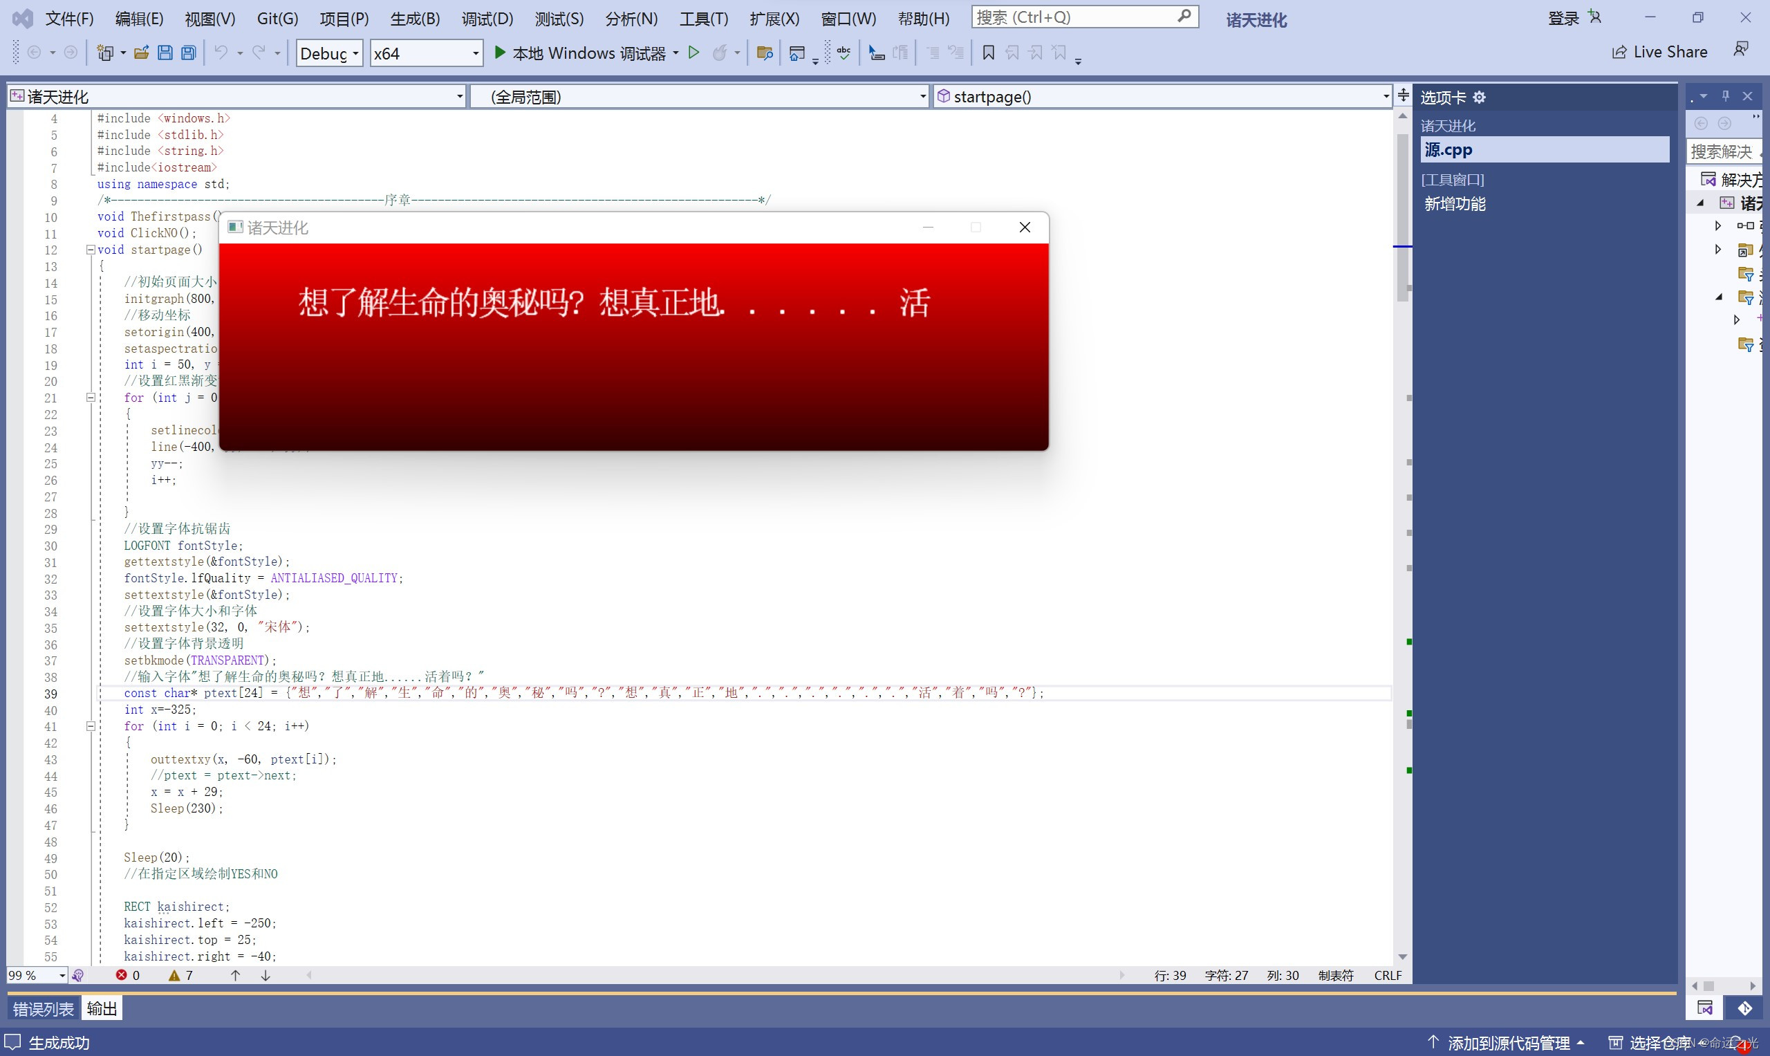This screenshot has height=1056, width=1770.
Task: Focus the 搜索 (Ctrl+Q) search box
Action: pyautogui.click(x=1085, y=17)
